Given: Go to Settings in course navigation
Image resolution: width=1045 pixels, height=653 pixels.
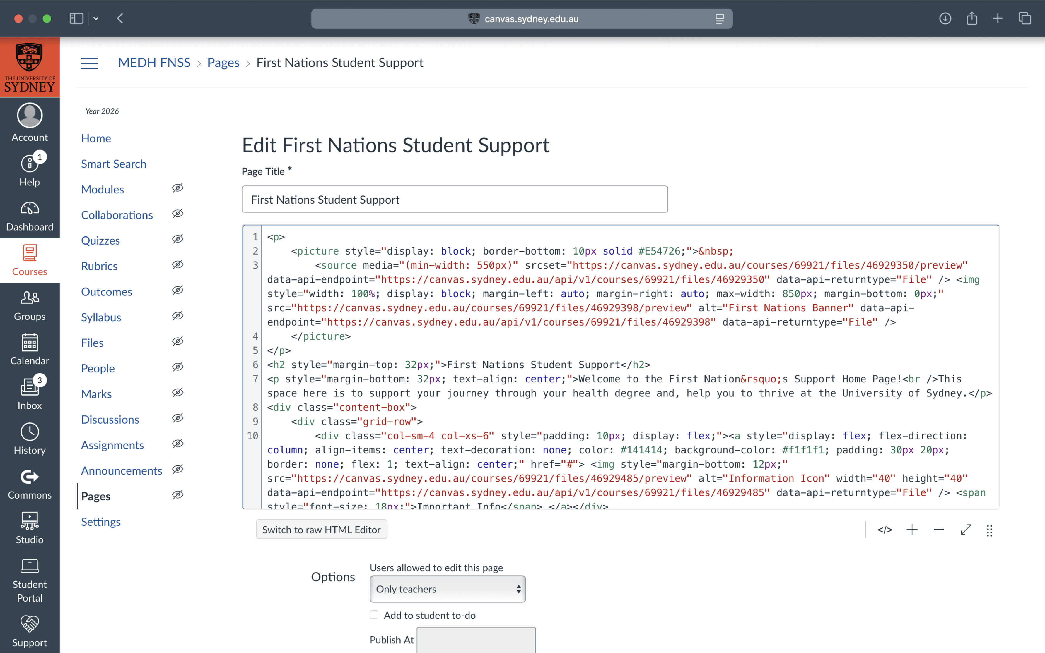Looking at the screenshot, I should [101, 522].
